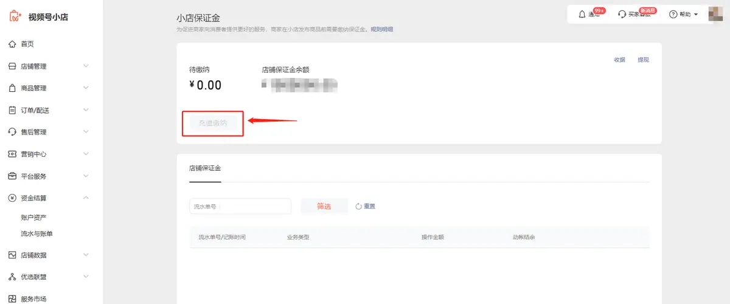Open the 帮助 dropdown menu

pos(684,14)
